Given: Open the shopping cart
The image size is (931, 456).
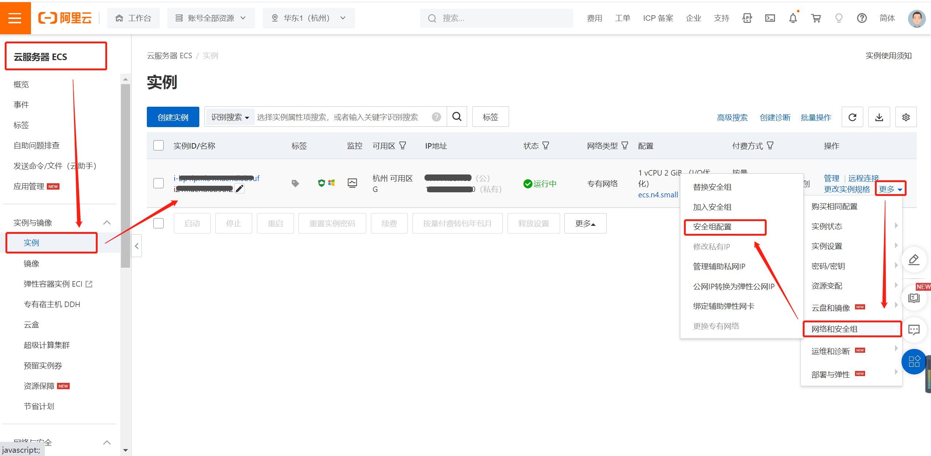Looking at the screenshot, I should pyautogui.click(x=816, y=18).
